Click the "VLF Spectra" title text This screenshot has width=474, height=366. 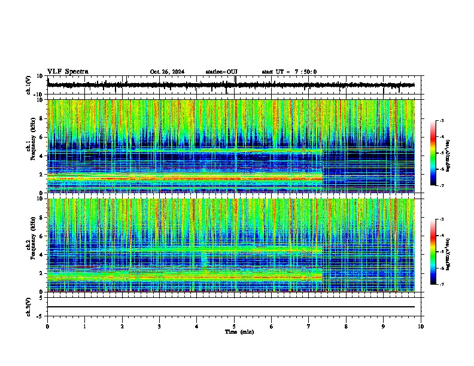(x=68, y=72)
